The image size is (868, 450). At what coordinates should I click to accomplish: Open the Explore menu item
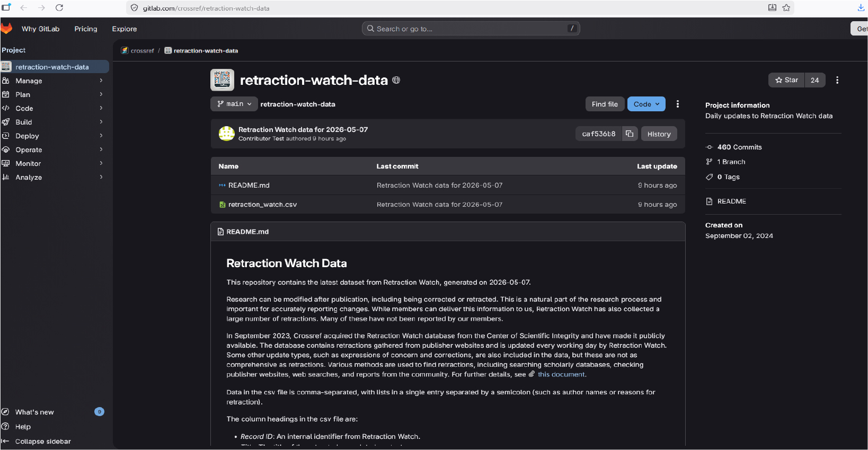(125, 29)
